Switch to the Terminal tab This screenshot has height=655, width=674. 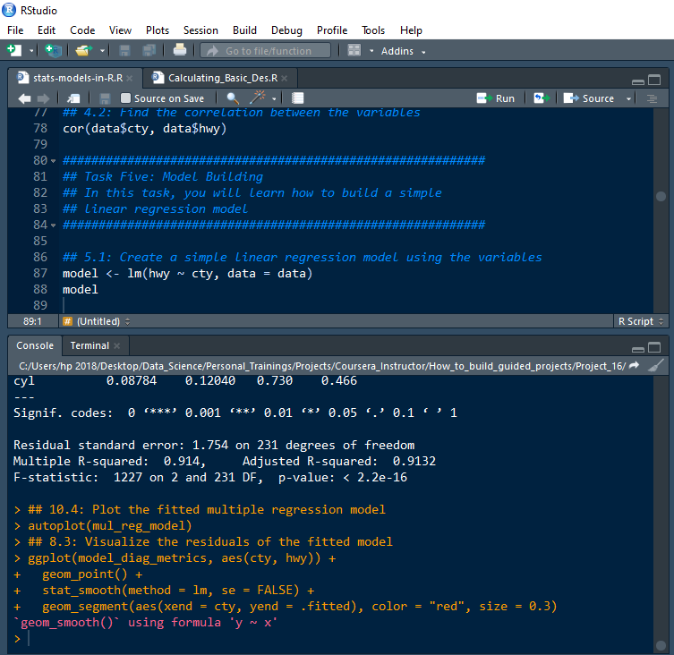pos(90,345)
